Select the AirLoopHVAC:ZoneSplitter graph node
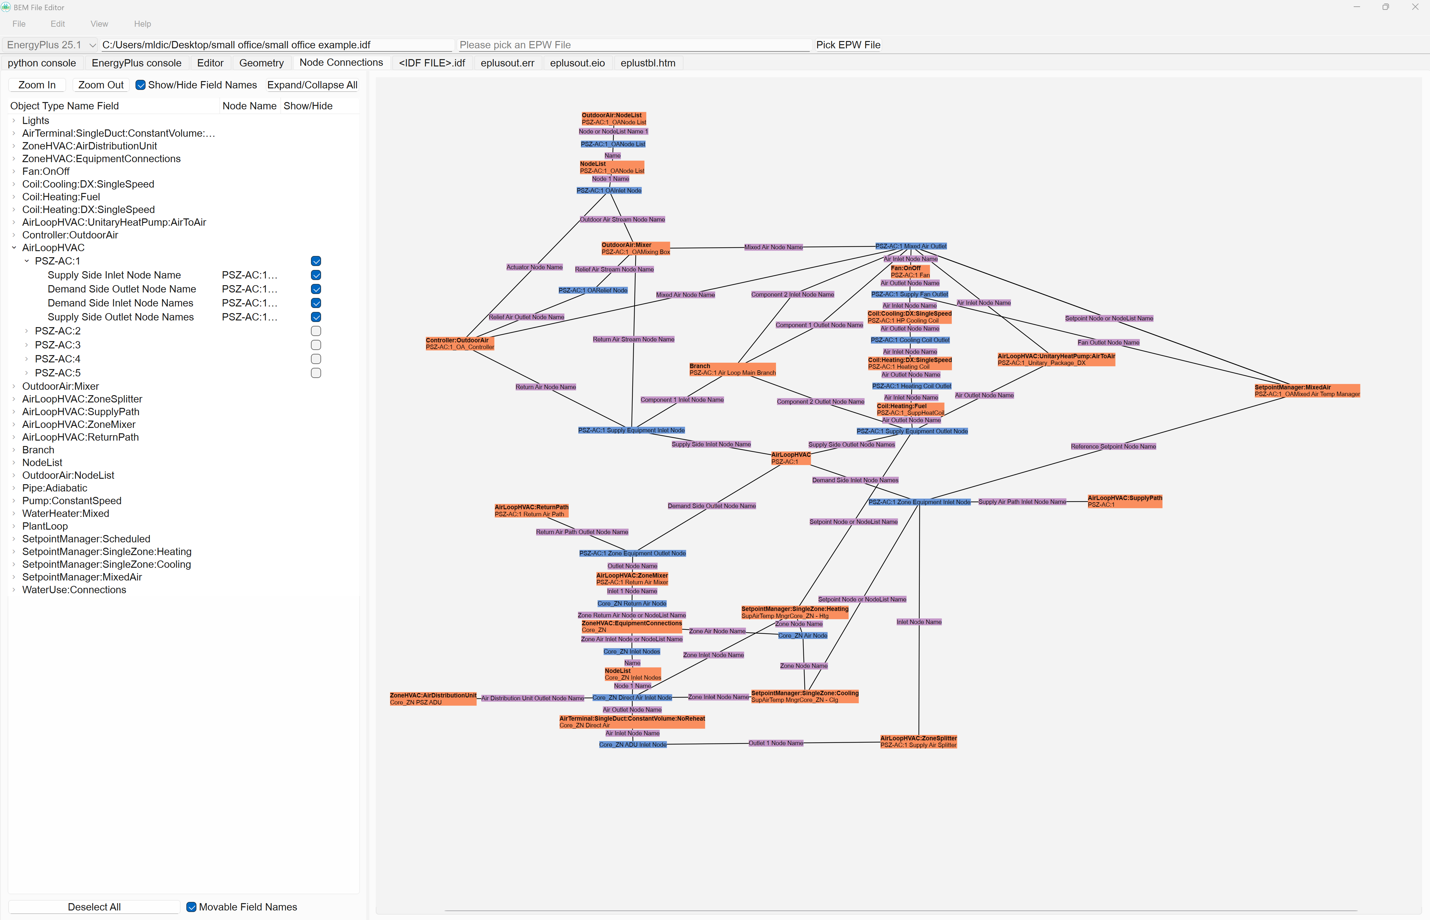Viewport: 1430px width, 920px height. pyautogui.click(x=918, y=741)
